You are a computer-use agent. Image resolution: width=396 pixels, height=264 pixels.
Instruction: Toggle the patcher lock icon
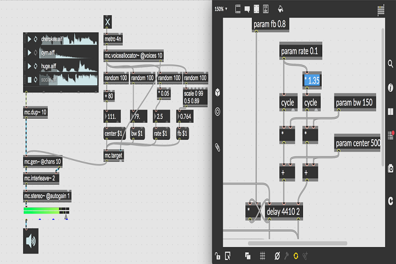(x=218, y=256)
